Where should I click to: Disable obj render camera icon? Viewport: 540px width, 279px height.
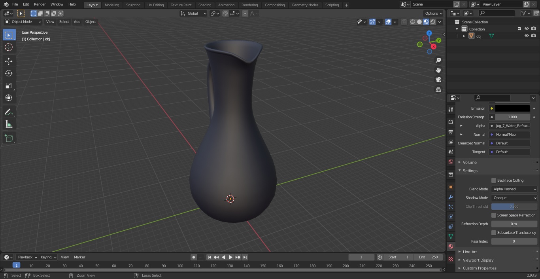tap(533, 36)
